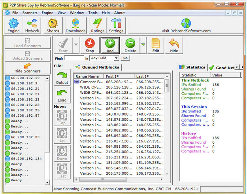247x194 pixels.
Task: Select Verizon row with 151.109.000
Action: pos(119,163)
